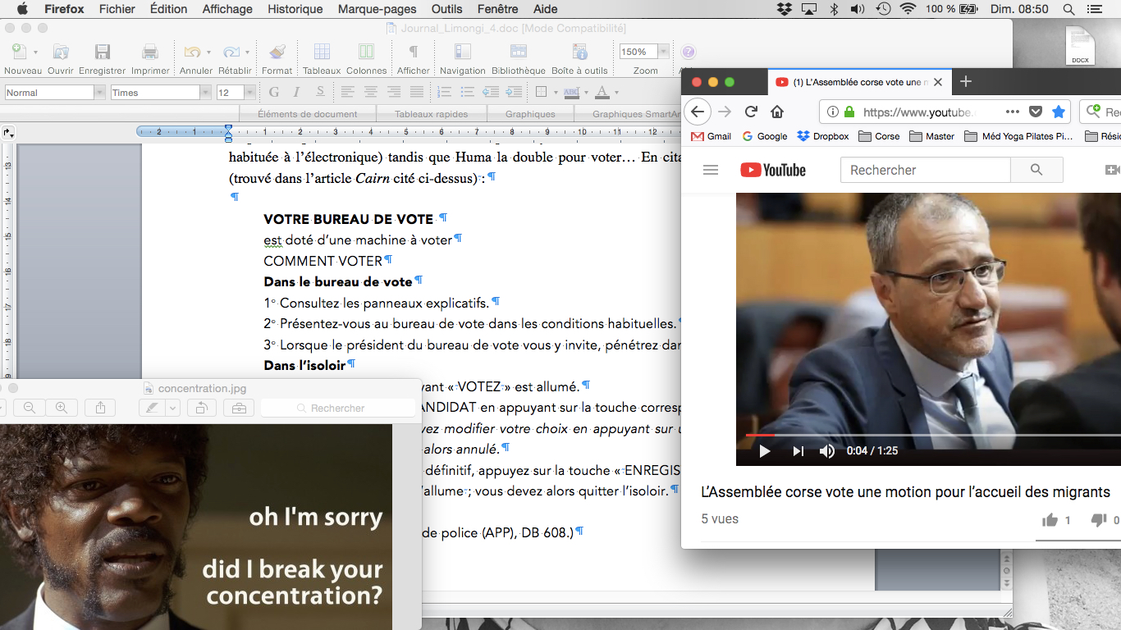Image resolution: width=1121 pixels, height=630 pixels.
Task: Toggle bold (G) formatting in Word
Action: (274, 93)
